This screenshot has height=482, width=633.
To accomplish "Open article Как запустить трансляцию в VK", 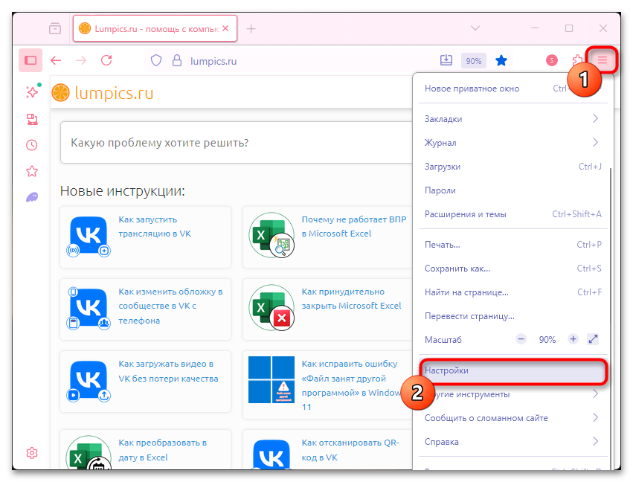I will (x=155, y=227).
